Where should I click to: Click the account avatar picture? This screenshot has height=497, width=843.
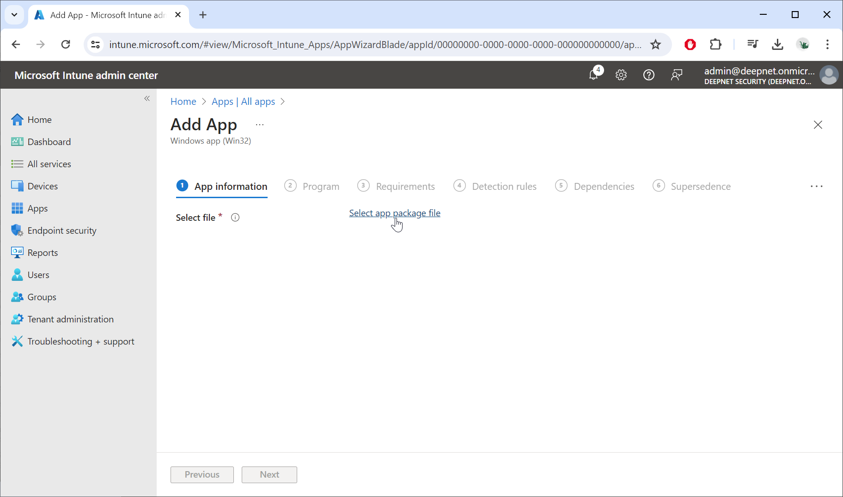pyautogui.click(x=829, y=75)
